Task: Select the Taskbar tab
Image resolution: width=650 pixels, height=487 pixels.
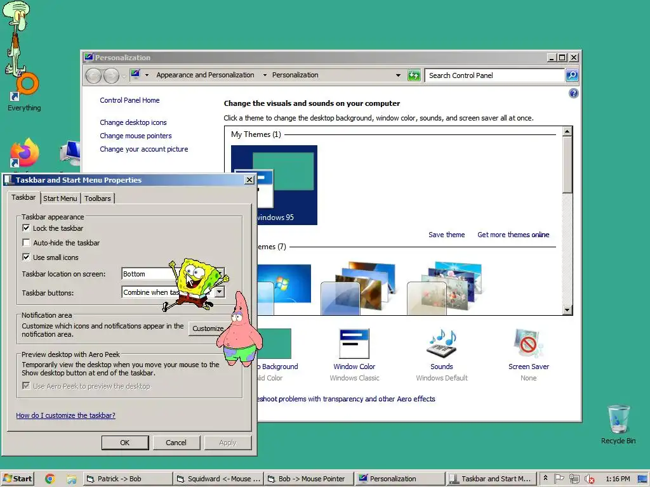Action: coord(23,197)
